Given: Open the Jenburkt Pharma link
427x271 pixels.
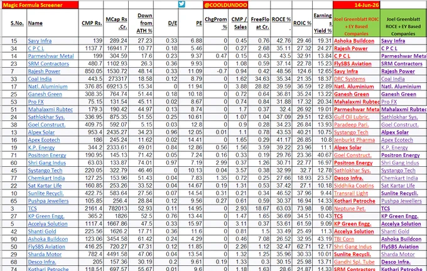Looking at the screenshot, I should (x=355, y=140).
